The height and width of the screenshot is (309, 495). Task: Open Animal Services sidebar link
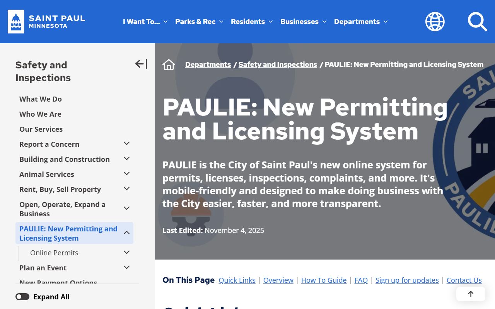(47, 174)
